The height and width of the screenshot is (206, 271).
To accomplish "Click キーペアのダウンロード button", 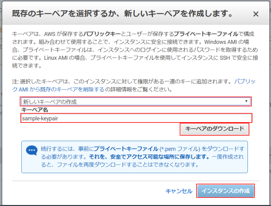I will tap(214, 129).
